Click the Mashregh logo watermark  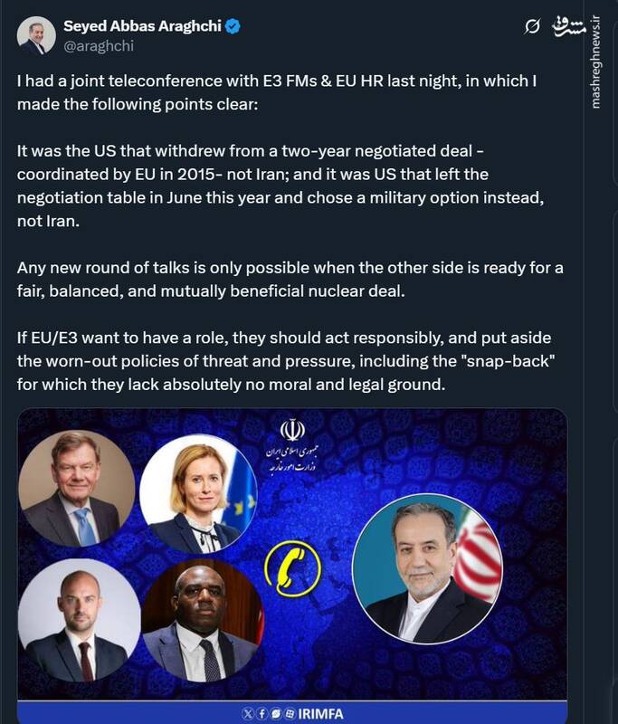568,27
